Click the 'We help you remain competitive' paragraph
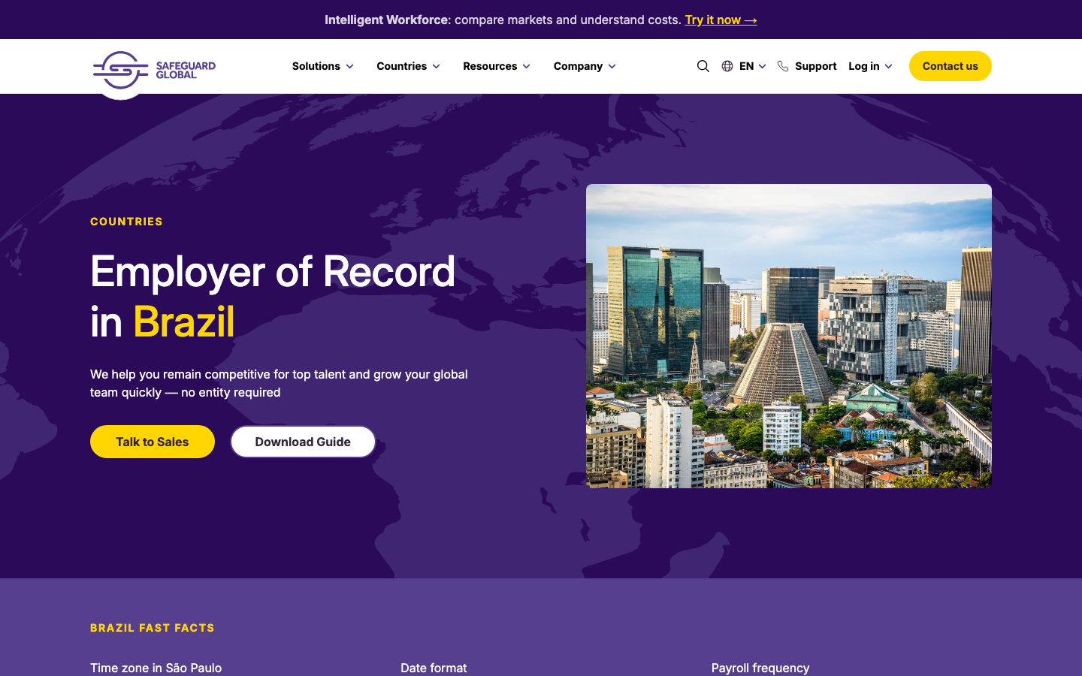Image resolution: width=1082 pixels, height=676 pixels. click(279, 383)
